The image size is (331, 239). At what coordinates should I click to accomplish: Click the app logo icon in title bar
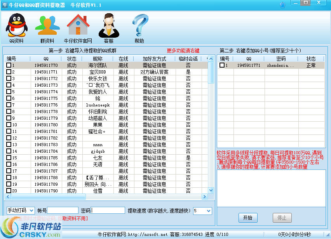(x=5, y=5)
